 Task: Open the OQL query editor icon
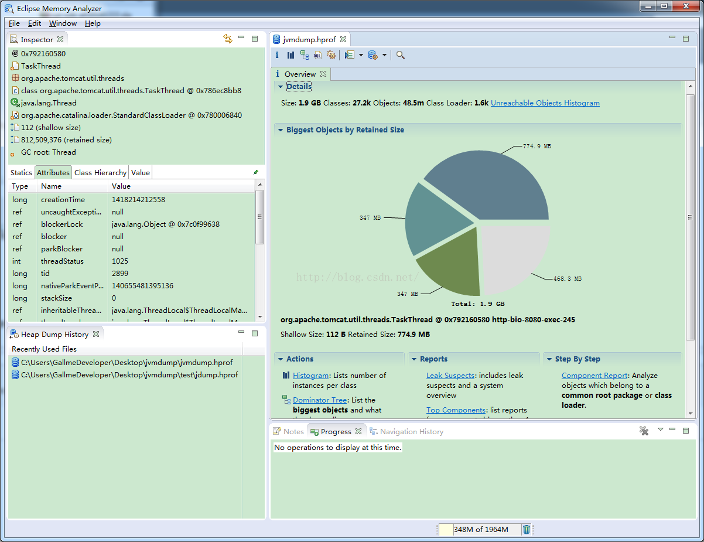pos(318,55)
